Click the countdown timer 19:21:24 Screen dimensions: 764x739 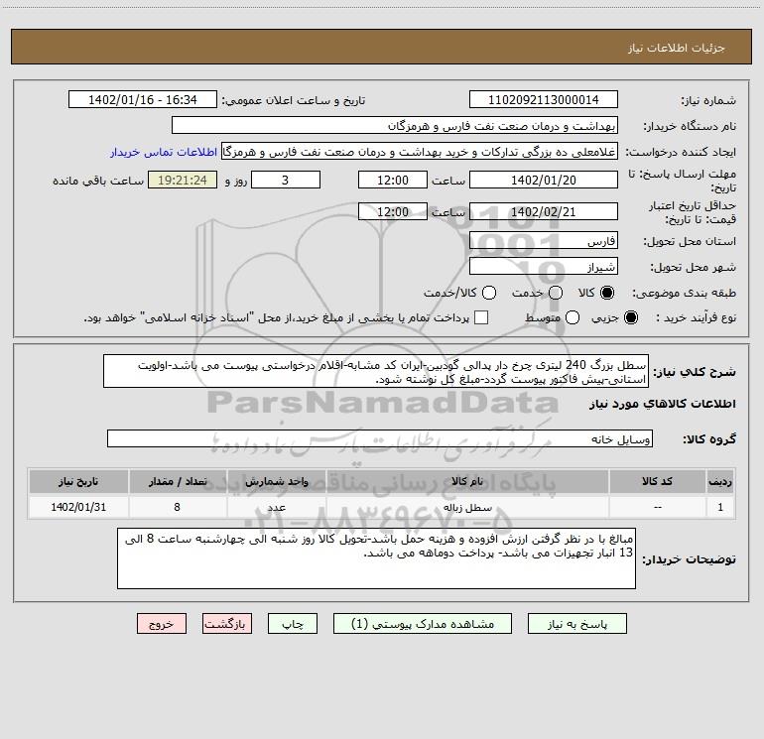pyautogui.click(x=183, y=180)
